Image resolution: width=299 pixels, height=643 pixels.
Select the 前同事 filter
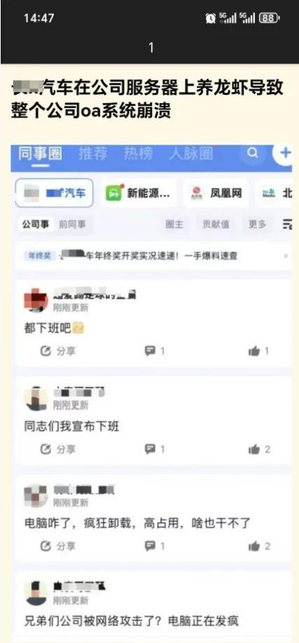coord(72,225)
